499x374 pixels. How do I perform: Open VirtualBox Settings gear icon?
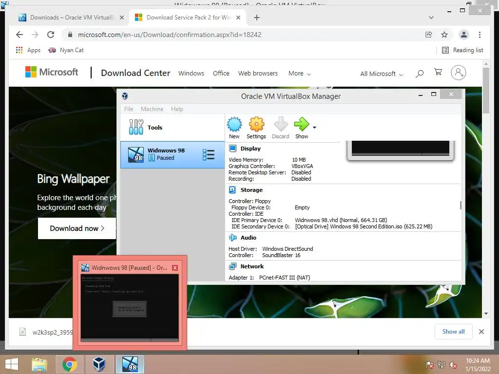(256, 124)
